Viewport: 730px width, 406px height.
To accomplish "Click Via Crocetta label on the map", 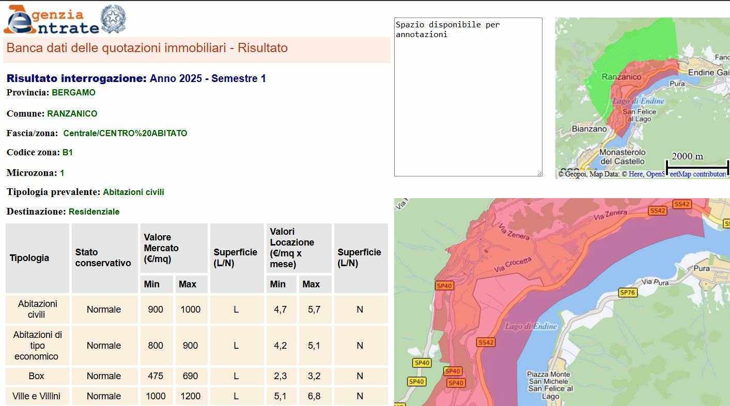I will click(512, 265).
